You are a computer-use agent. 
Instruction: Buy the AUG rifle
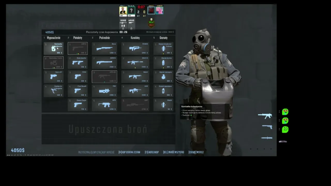click(135, 91)
